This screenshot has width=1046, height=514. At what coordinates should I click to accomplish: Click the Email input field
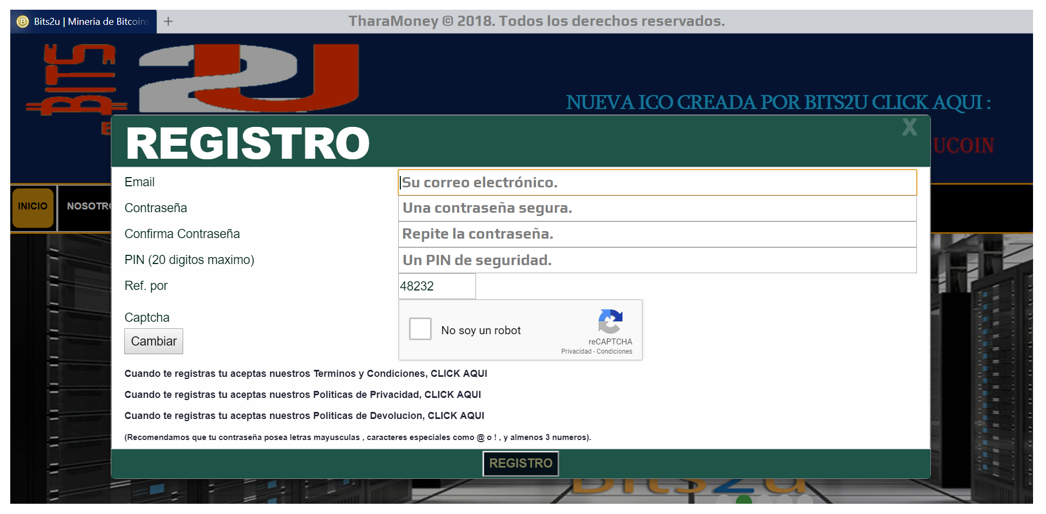pyautogui.click(x=657, y=182)
